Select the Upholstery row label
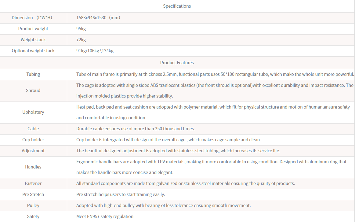The image size is (355, 222). click(33, 112)
